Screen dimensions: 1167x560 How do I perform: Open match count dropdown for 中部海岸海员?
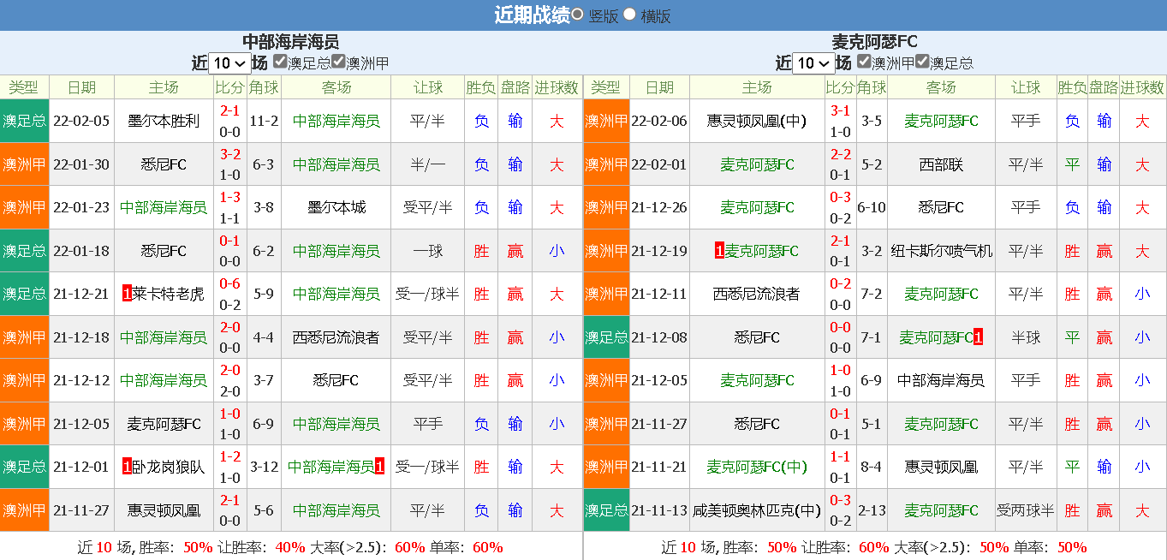pyautogui.click(x=229, y=63)
